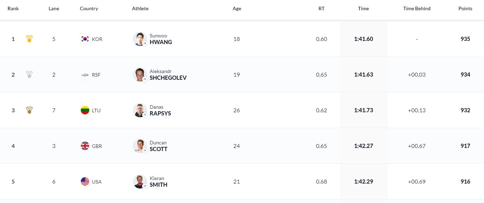Click Kieran Smith's profile photo
Screen dimensions: 484x203
coord(140,181)
